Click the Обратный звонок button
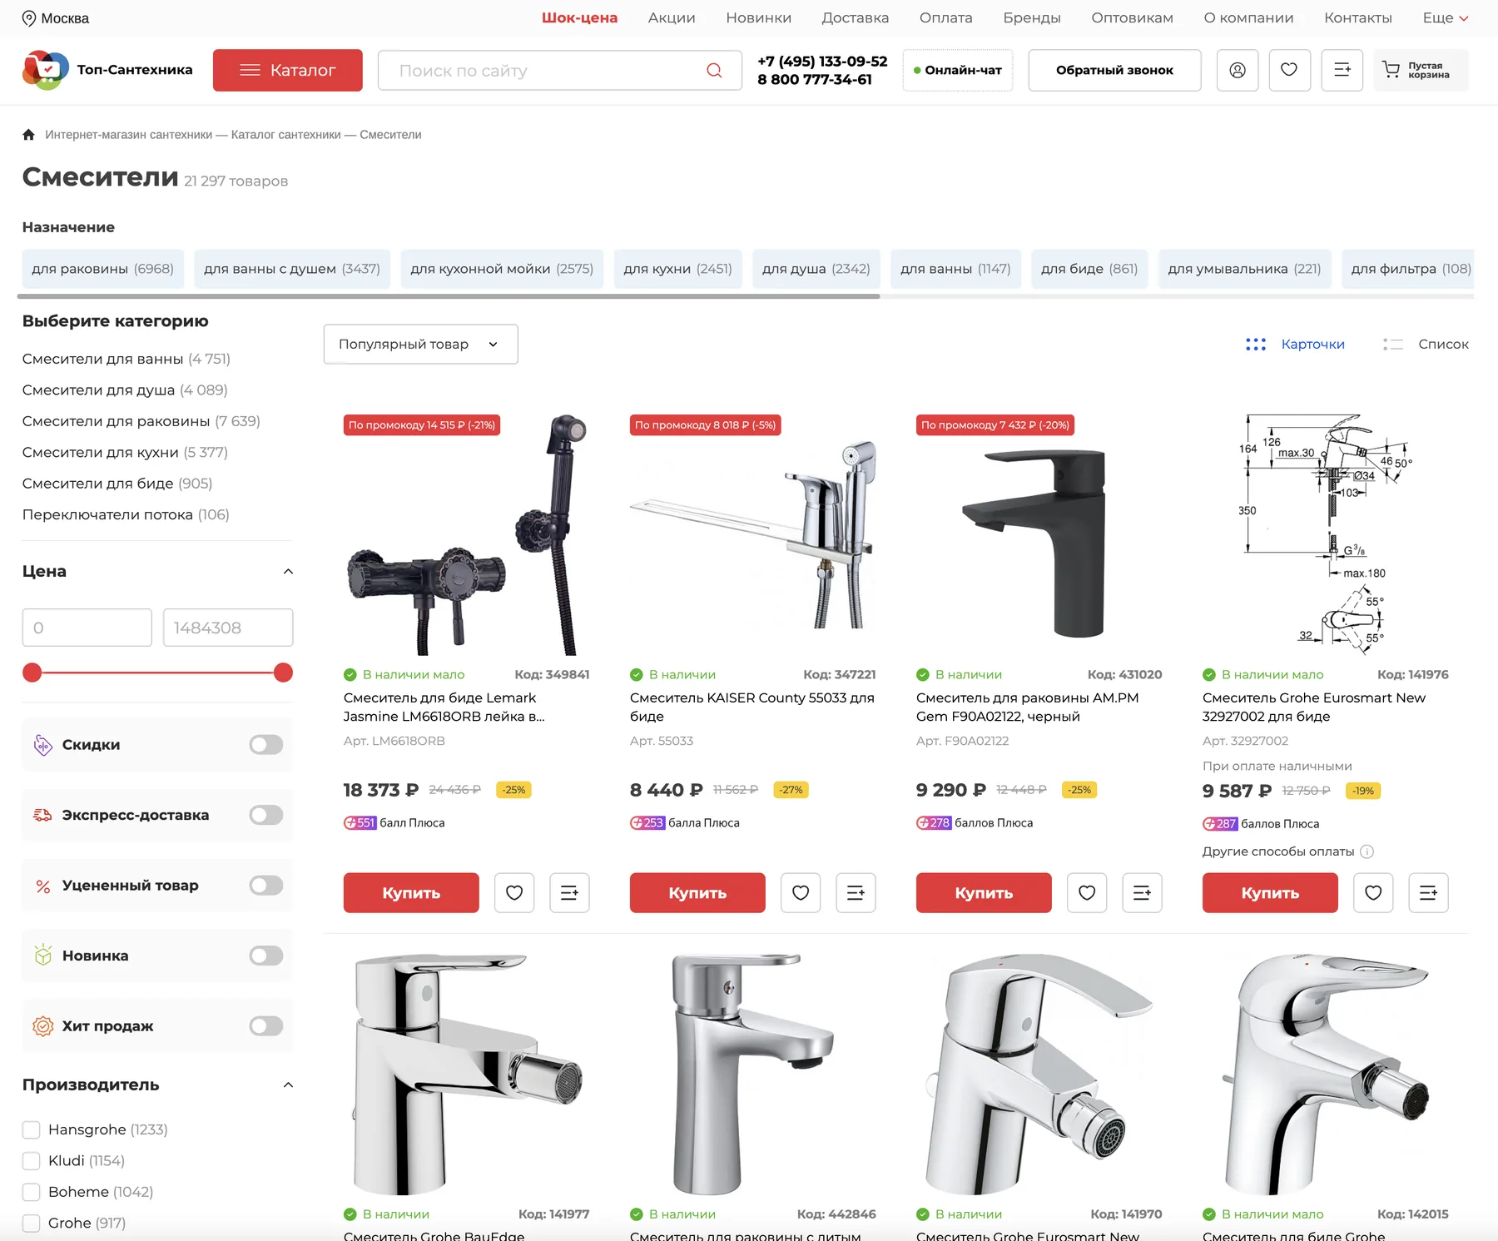1498x1241 pixels. pyautogui.click(x=1114, y=70)
